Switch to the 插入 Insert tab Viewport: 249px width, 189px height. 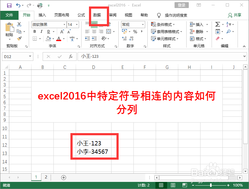pos(42,15)
